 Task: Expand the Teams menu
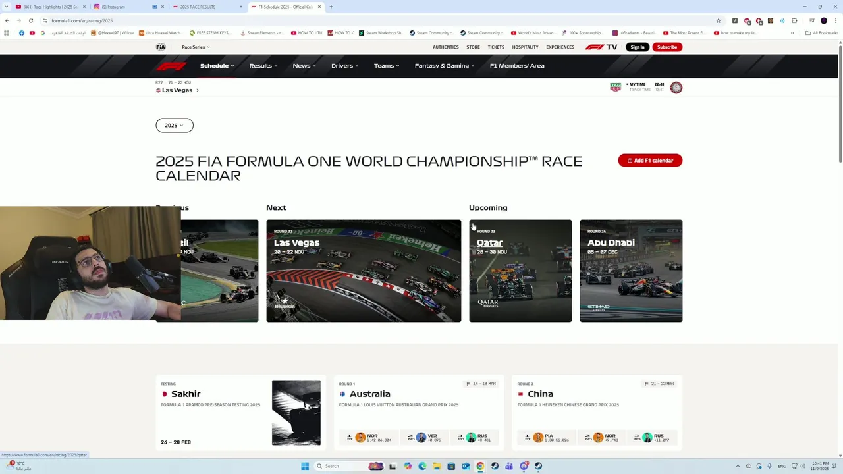[x=387, y=66]
